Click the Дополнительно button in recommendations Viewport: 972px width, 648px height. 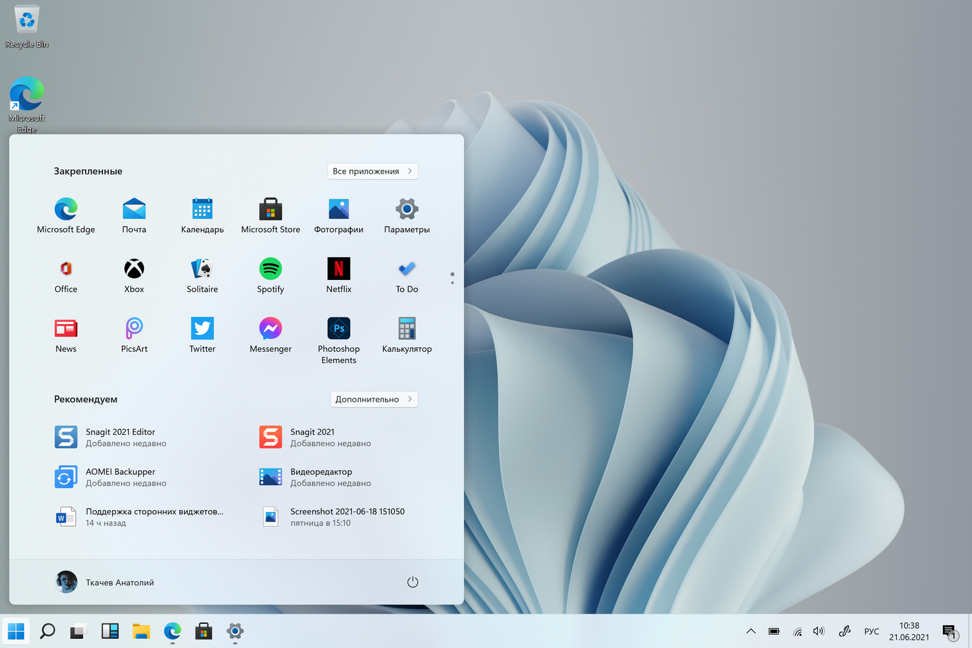point(374,399)
